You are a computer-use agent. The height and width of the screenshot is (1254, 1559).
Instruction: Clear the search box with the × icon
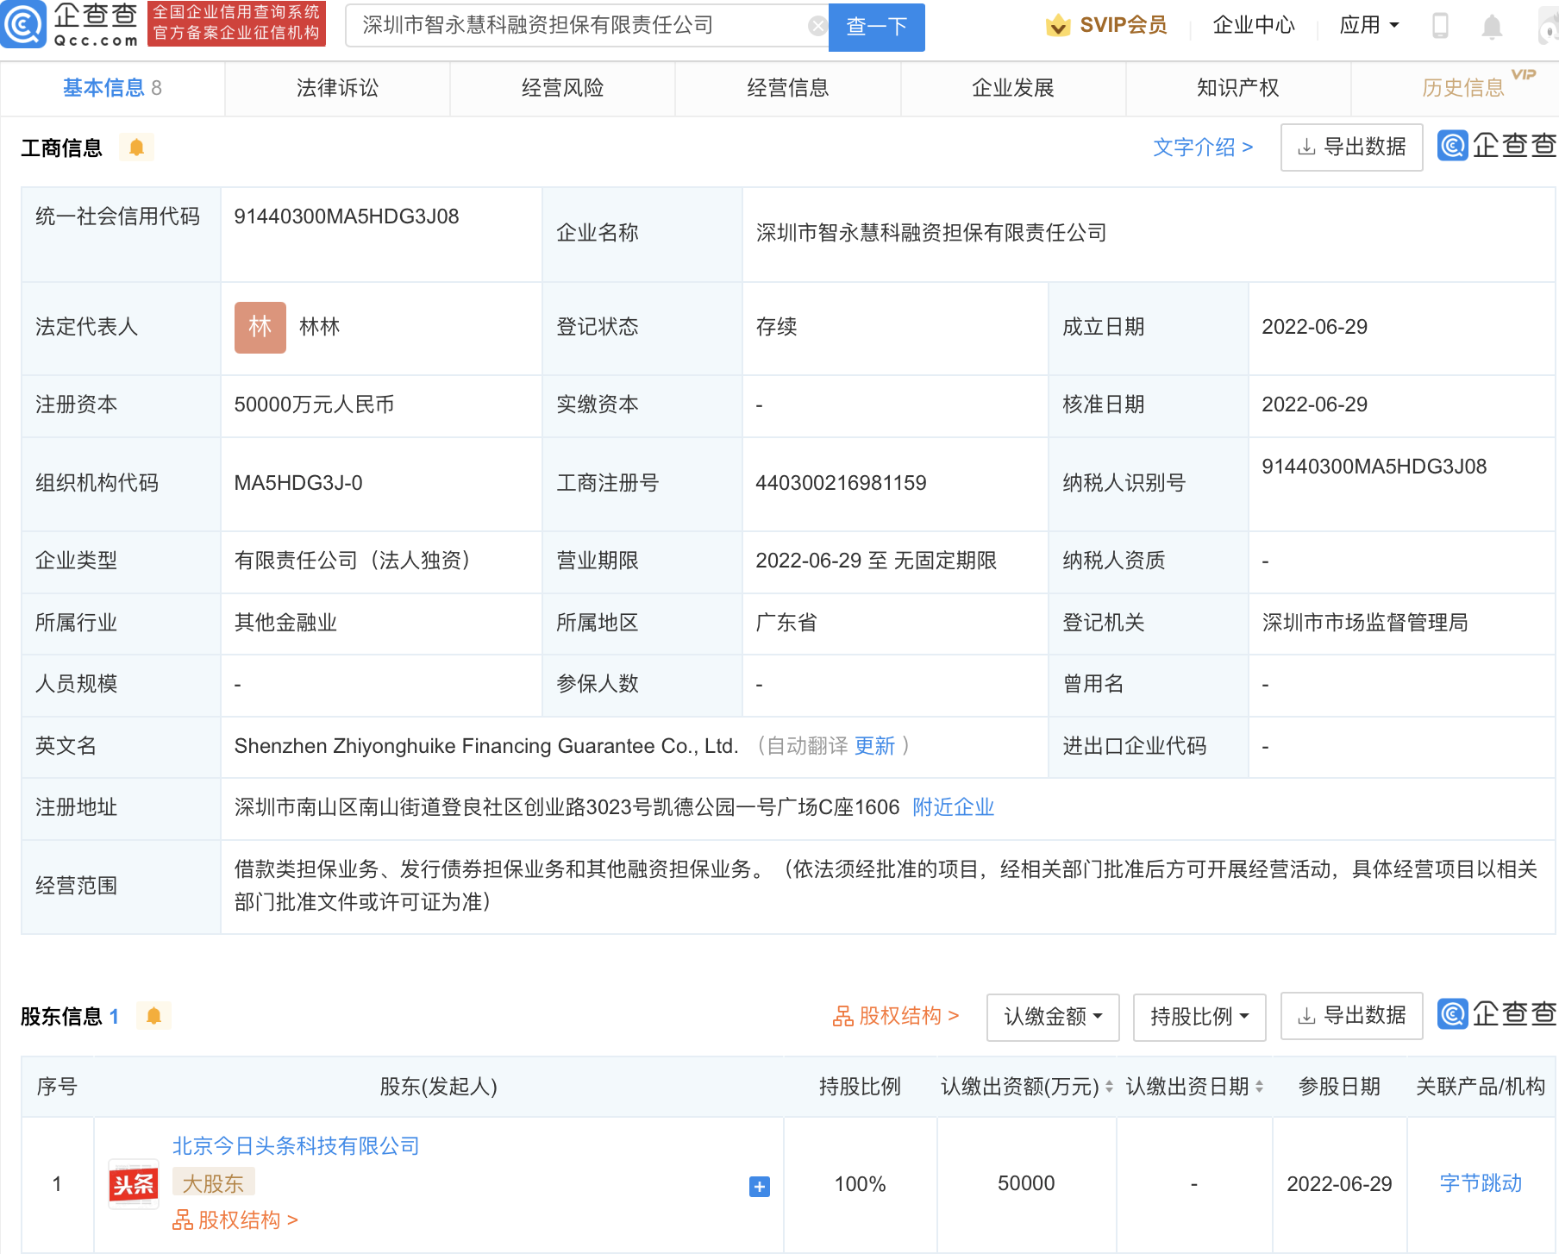(817, 25)
